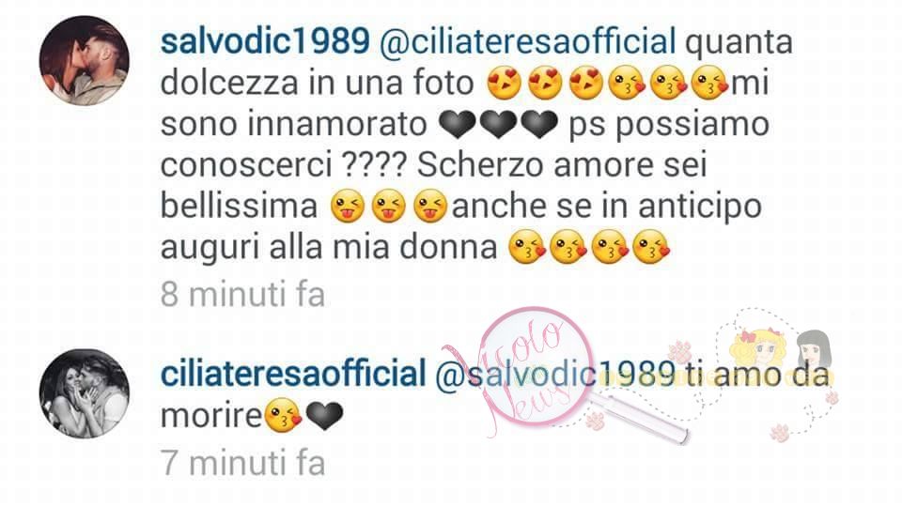902x507 pixels.
Task: Click the salvodic1989 username heading the first comment
Action: coord(265,41)
